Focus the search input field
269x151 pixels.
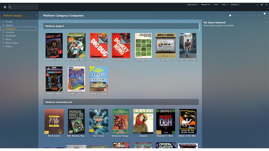click(23, 7)
